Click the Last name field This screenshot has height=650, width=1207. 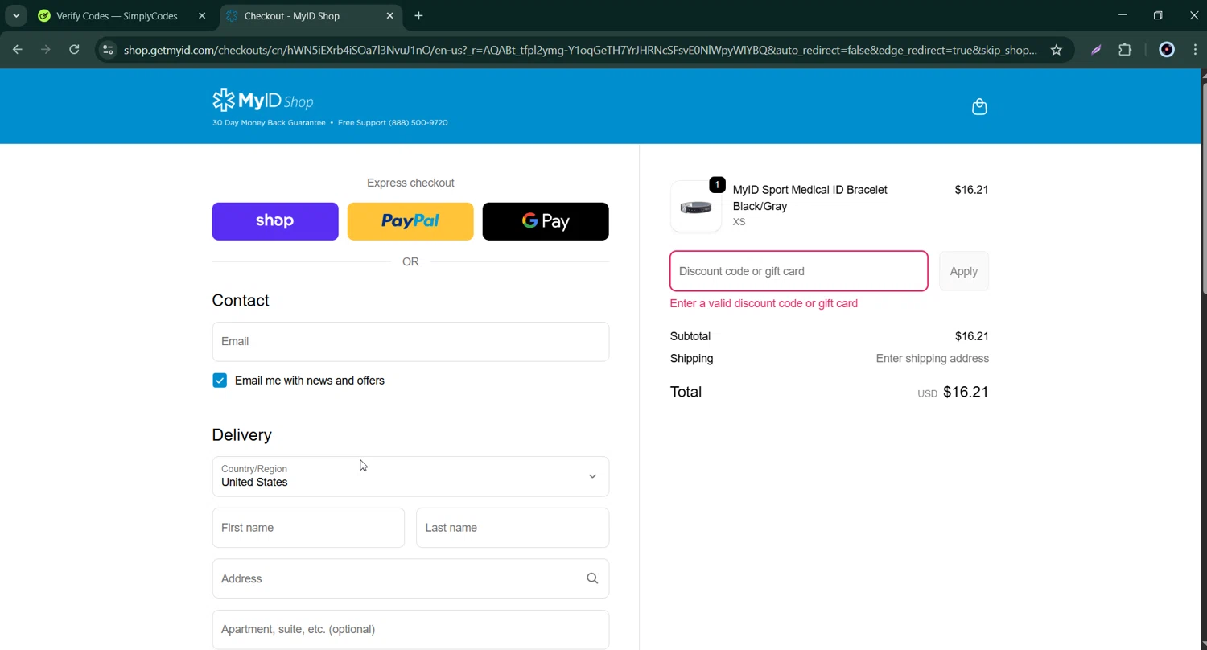tap(513, 528)
